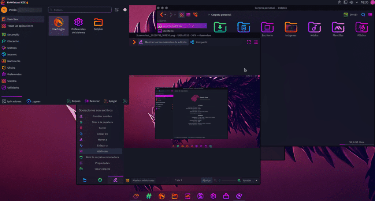The width and height of the screenshot is (375, 201).
Task: Open the Escritorio folder in Dolphin file view
Action: pyautogui.click(x=267, y=29)
